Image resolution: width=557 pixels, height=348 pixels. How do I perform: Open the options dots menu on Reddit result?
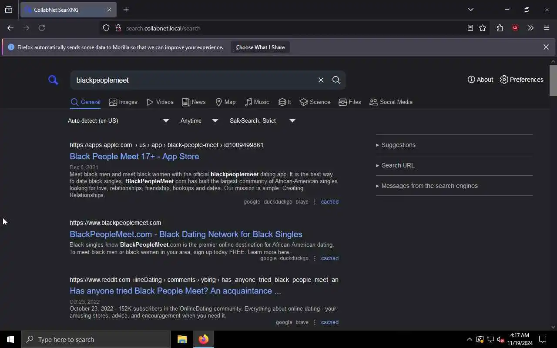pos(315,322)
